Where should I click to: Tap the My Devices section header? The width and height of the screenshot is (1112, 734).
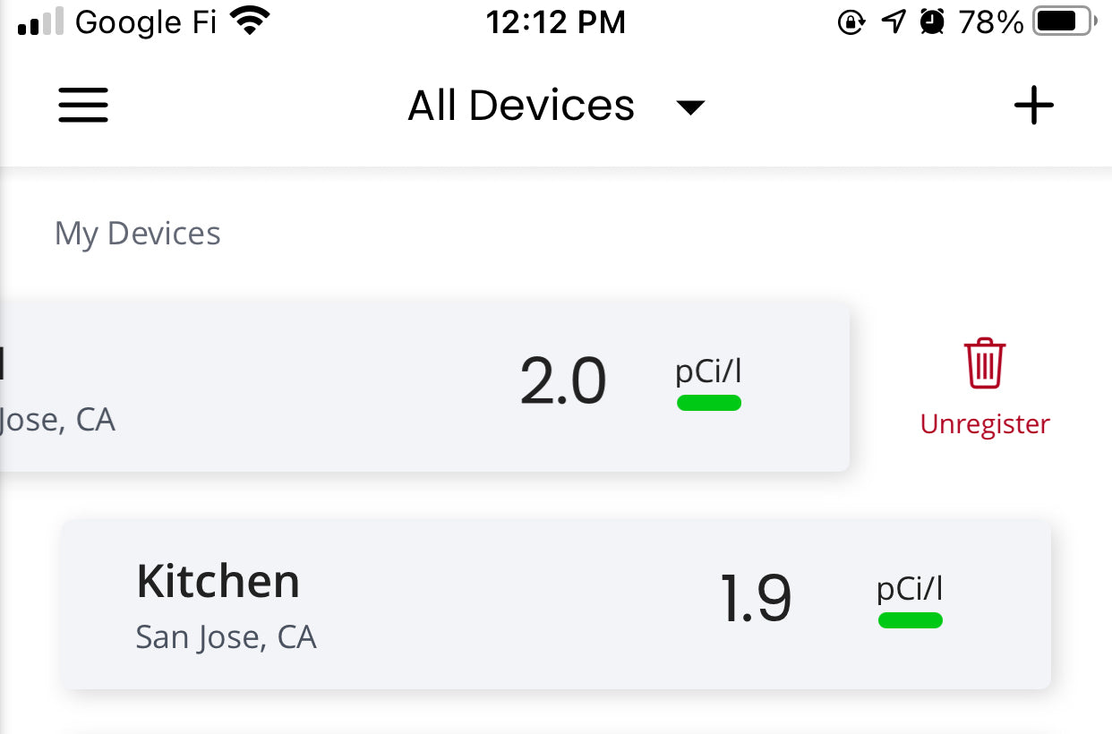click(137, 234)
